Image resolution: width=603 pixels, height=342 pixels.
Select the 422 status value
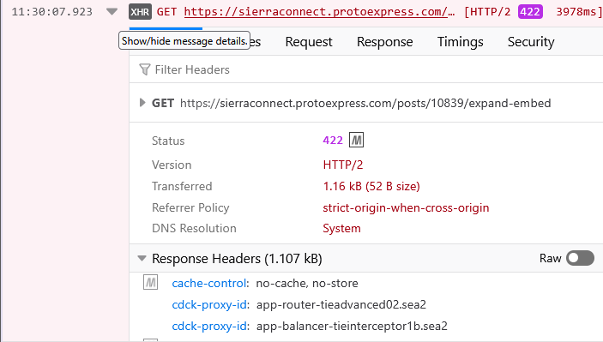click(x=333, y=141)
